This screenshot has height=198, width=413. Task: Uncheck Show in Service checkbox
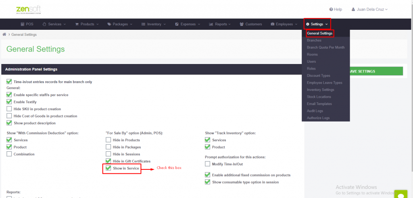[x=108, y=168]
